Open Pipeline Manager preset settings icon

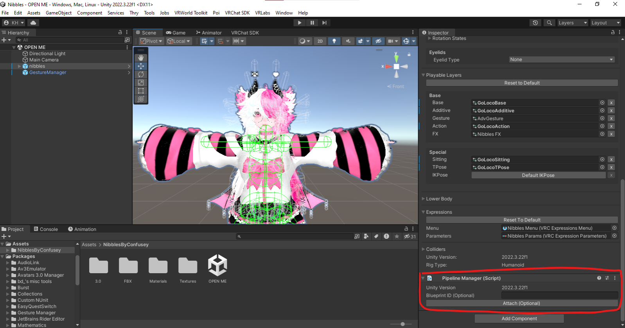(x=607, y=278)
